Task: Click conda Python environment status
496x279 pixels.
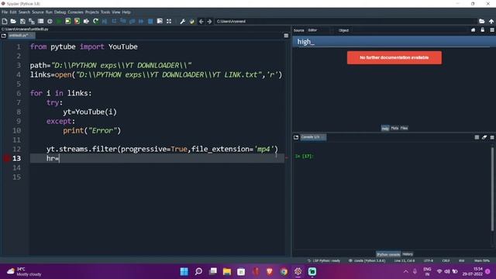Action: point(367,260)
